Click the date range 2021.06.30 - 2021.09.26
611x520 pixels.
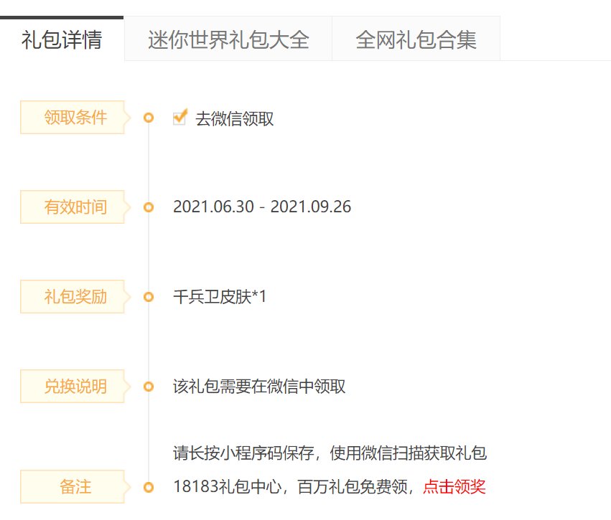click(262, 207)
